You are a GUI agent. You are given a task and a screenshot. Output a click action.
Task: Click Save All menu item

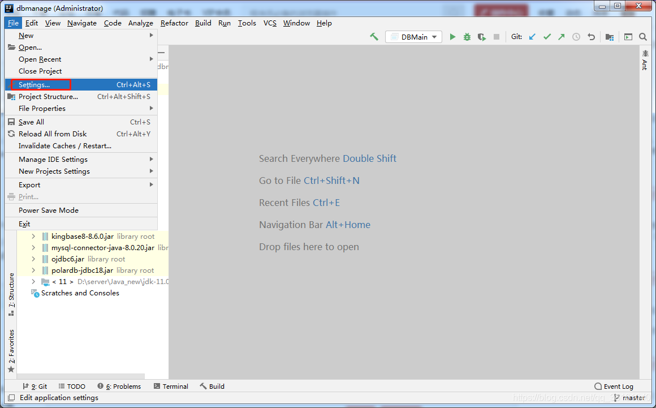click(x=81, y=122)
